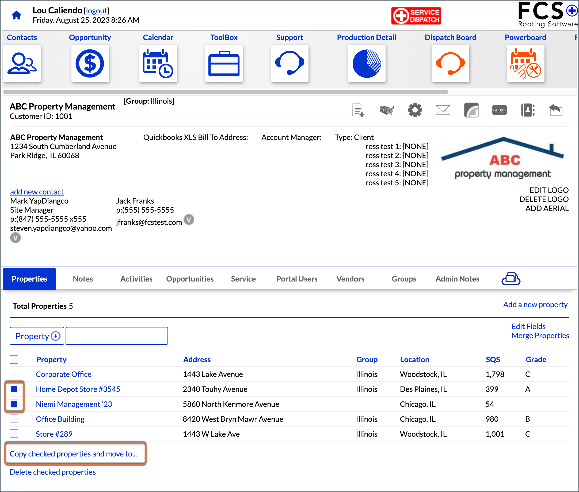Uncheck the Home Depot Store #3545 checkbox
This screenshot has width=579, height=492.
(x=14, y=389)
